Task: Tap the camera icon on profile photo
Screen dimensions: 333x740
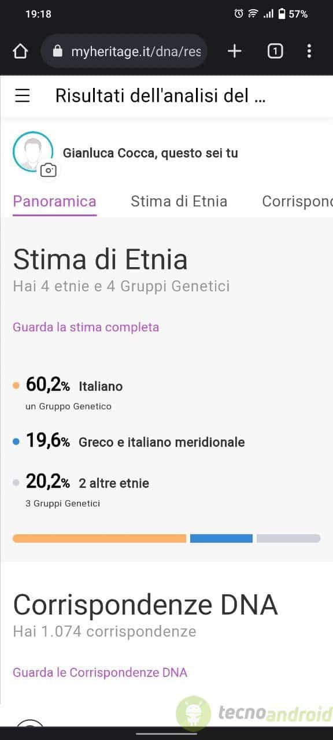Action: tap(49, 170)
